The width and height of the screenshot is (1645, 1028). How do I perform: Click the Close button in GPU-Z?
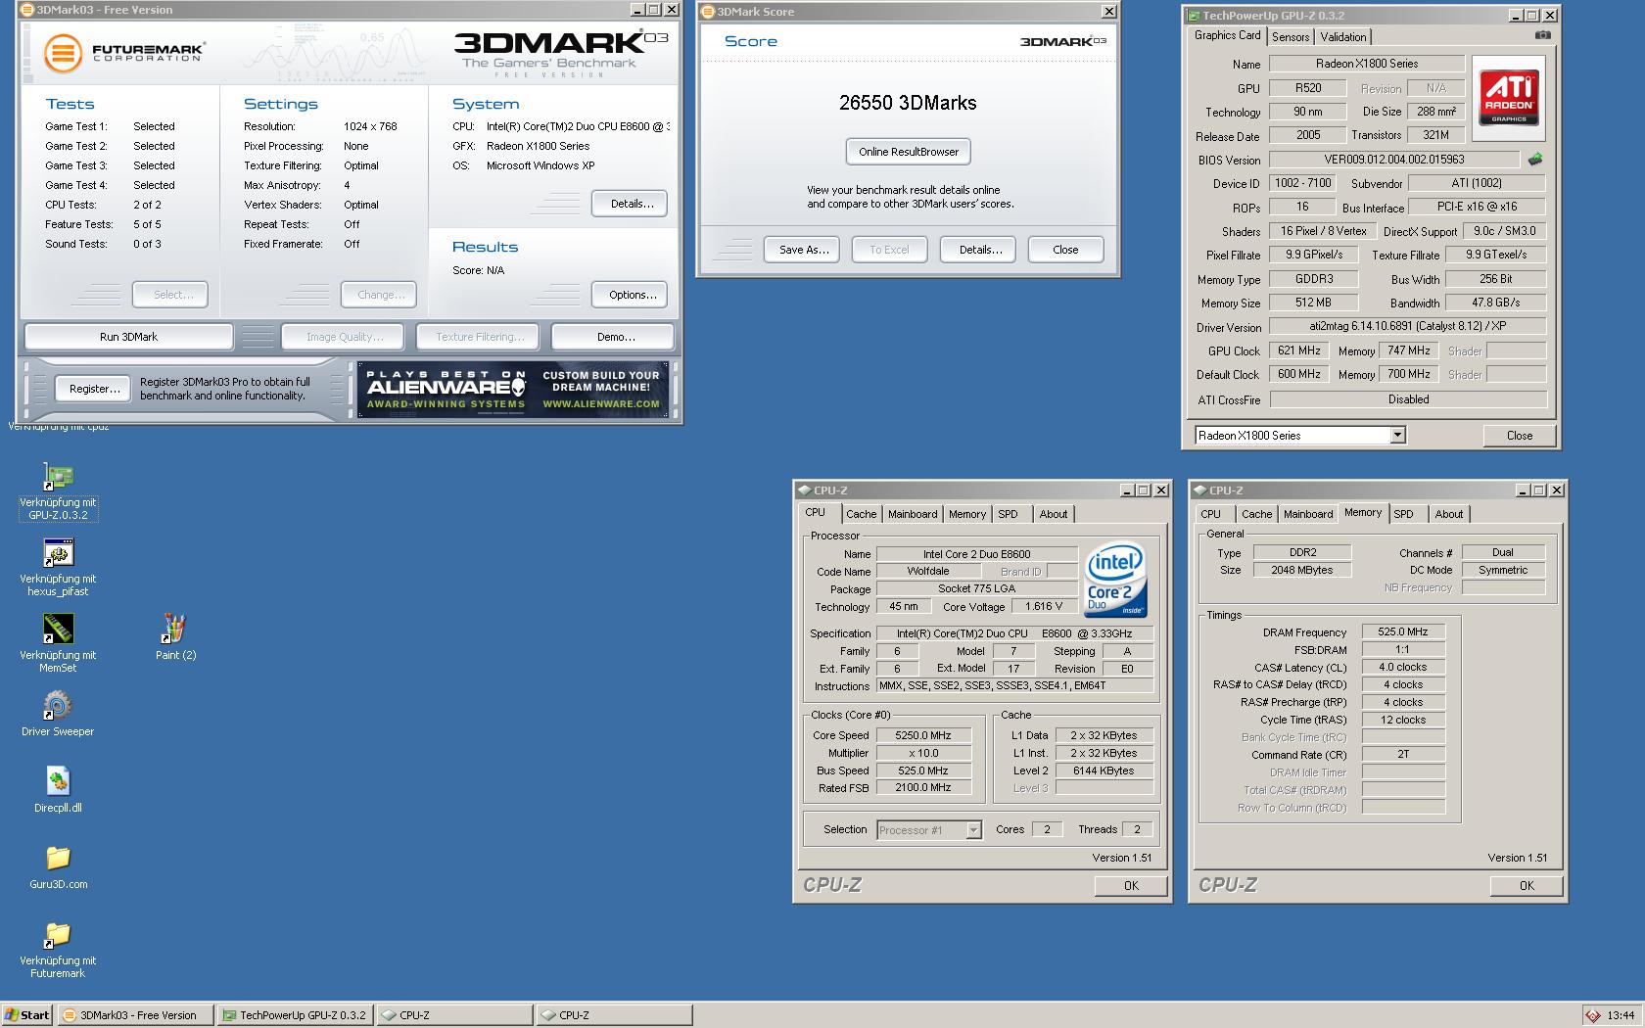[x=1520, y=436]
